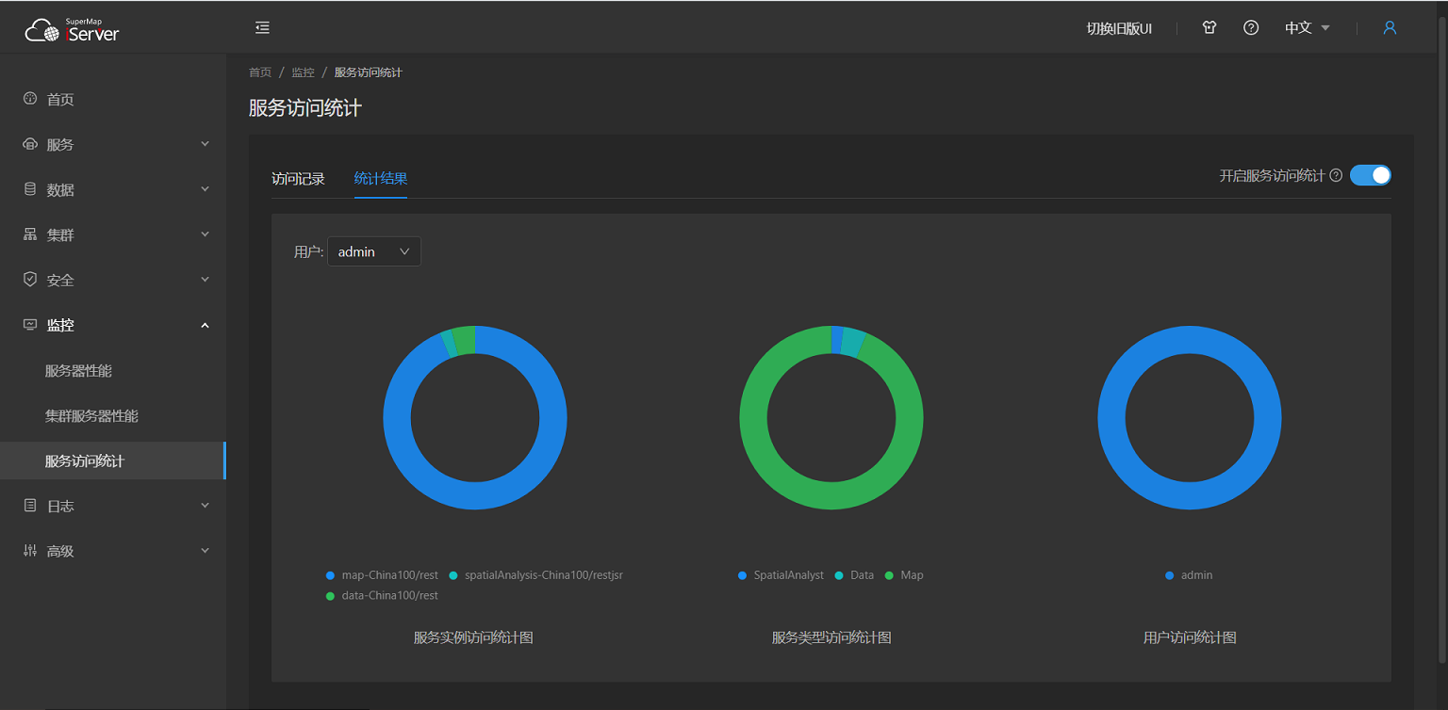The height and width of the screenshot is (710, 1448).
Task: Click the 服务访问统计 breadcrumb text
Action: click(369, 73)
